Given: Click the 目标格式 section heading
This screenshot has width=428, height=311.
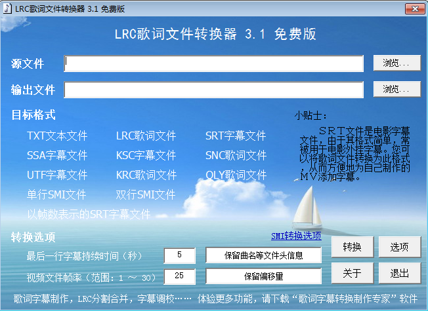Looking at the screenshot, I should pos(33,115).
